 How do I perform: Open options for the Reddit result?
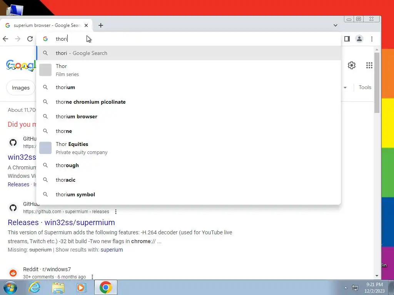coord(92,277)
